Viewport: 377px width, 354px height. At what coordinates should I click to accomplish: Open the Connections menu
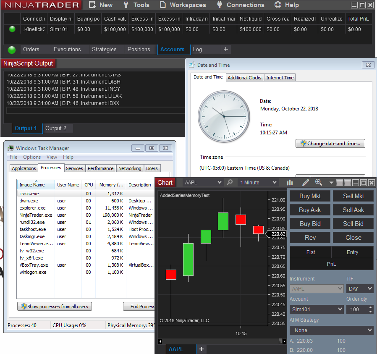[241, 5]
